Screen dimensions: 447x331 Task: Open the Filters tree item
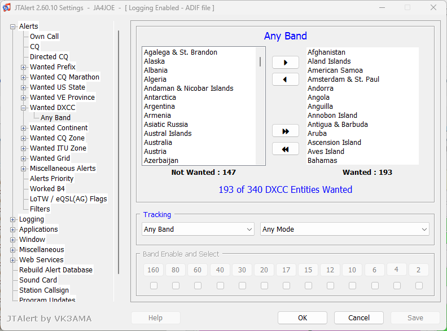tap(40, 209)
